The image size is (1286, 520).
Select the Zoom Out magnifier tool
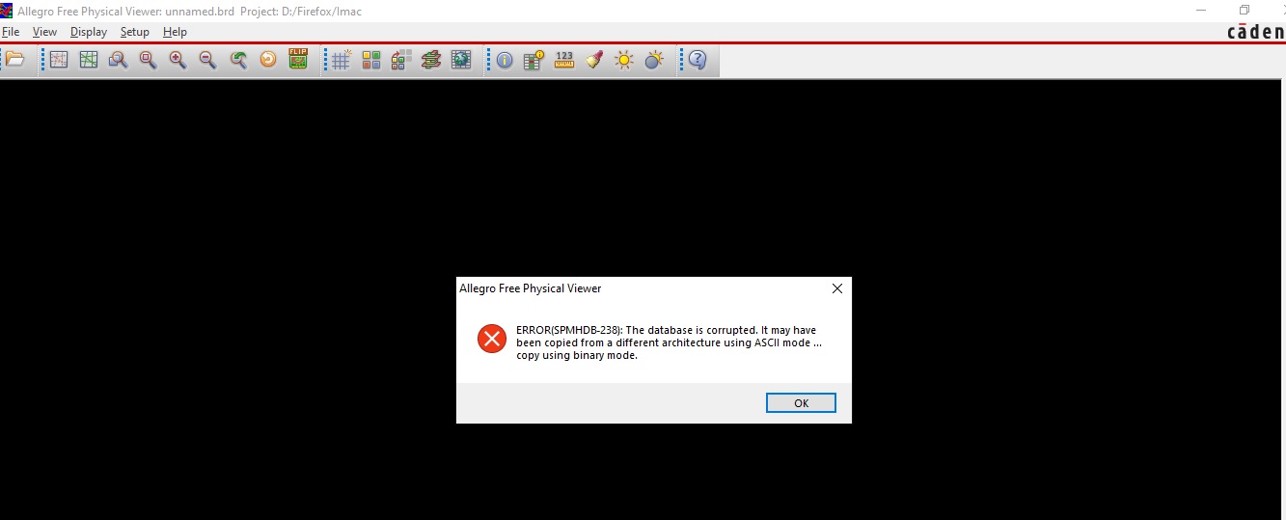click(x=207, y=60)
